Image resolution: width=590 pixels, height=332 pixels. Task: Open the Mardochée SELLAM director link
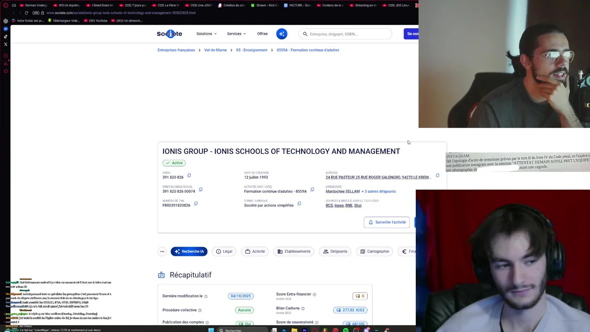pyautogui.click(x=342, y=191)
